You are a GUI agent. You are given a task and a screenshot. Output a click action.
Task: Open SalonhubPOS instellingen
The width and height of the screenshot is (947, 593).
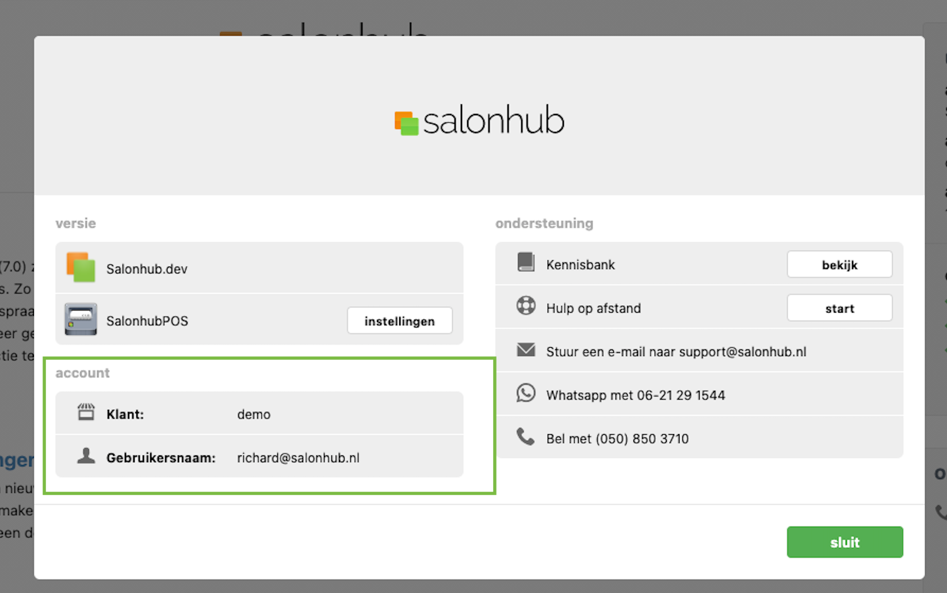pyautogui.click(x=400, y=321)
